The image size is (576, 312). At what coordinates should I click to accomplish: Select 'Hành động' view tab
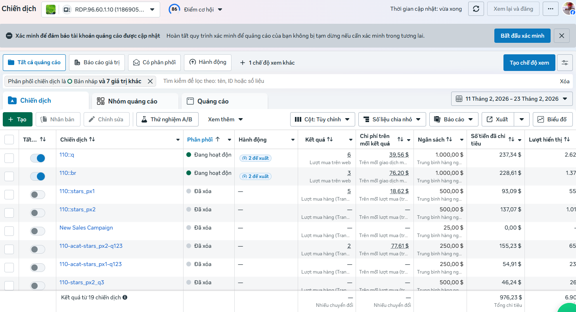pyautogui.click(x=208, y=62)
